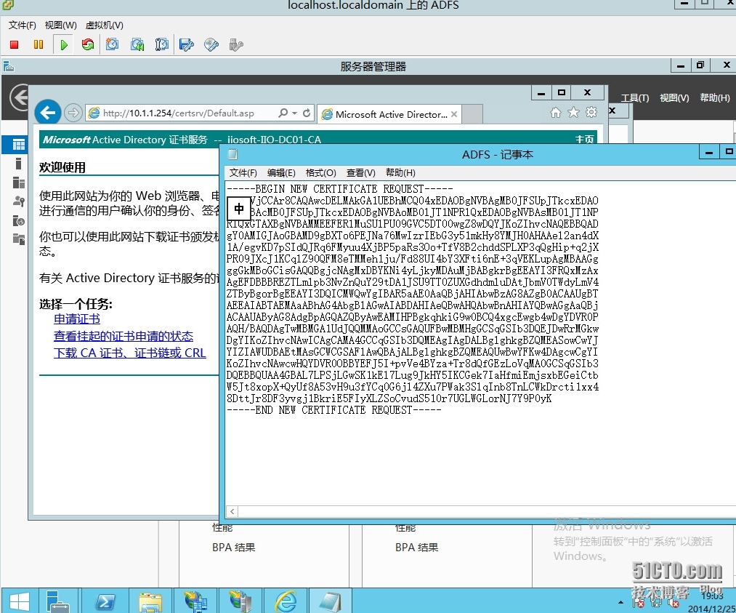Image resolution: width=736 pixels, height=613 pixels.
Task: Open Notepad 查看(V) menu
Action: point(360,173)
